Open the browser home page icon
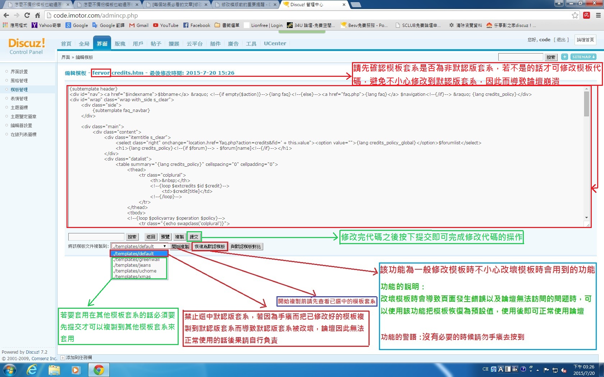 coord(37,15)
